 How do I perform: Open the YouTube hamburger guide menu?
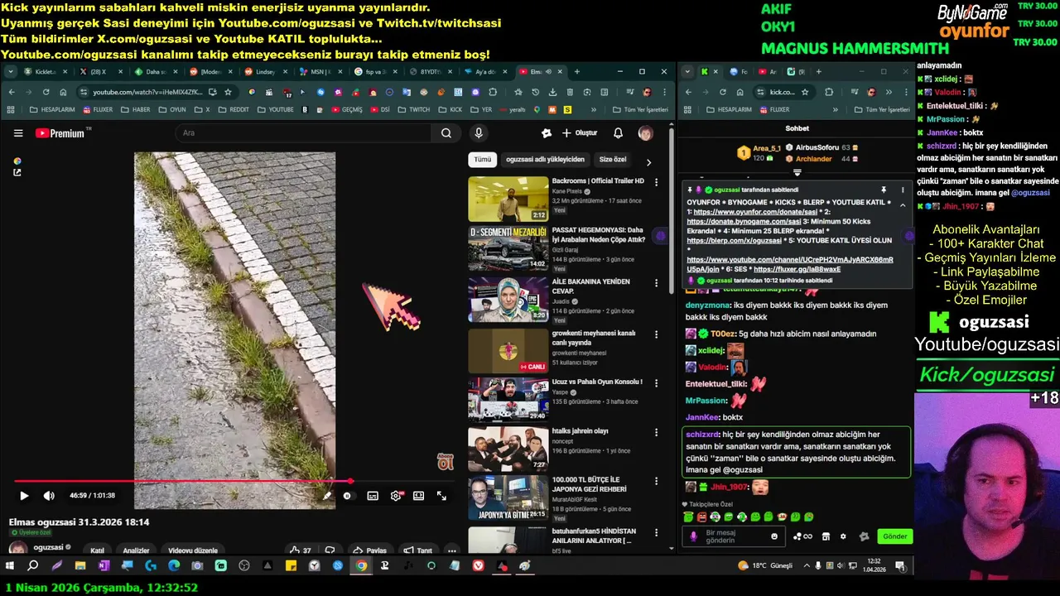click(18, 133)
